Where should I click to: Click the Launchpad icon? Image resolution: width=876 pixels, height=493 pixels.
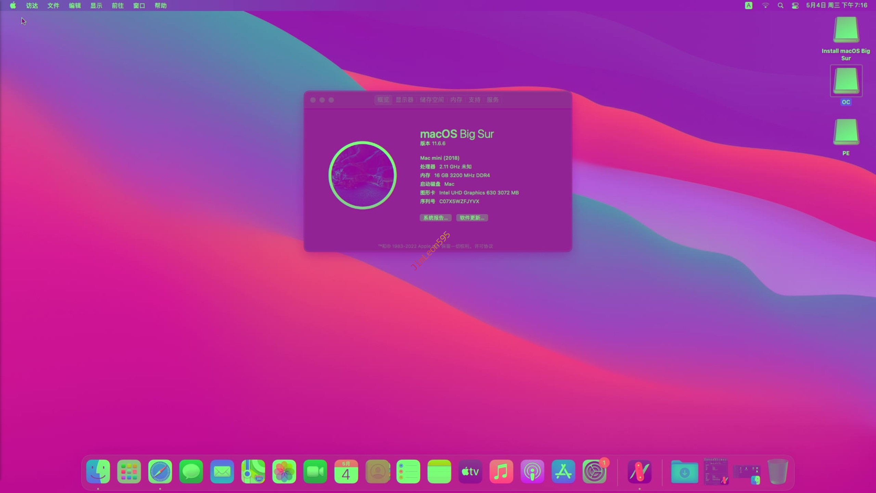[129, 472]
